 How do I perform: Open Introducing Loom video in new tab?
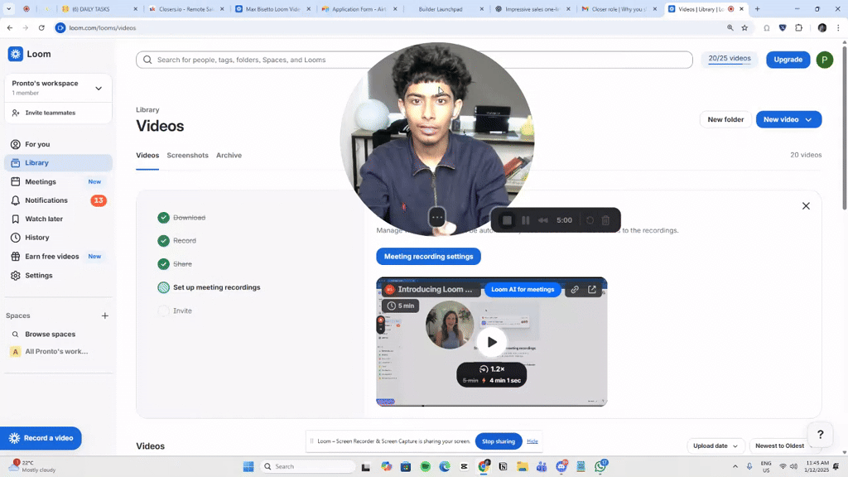pyautogui.click(x=592, y=289)
